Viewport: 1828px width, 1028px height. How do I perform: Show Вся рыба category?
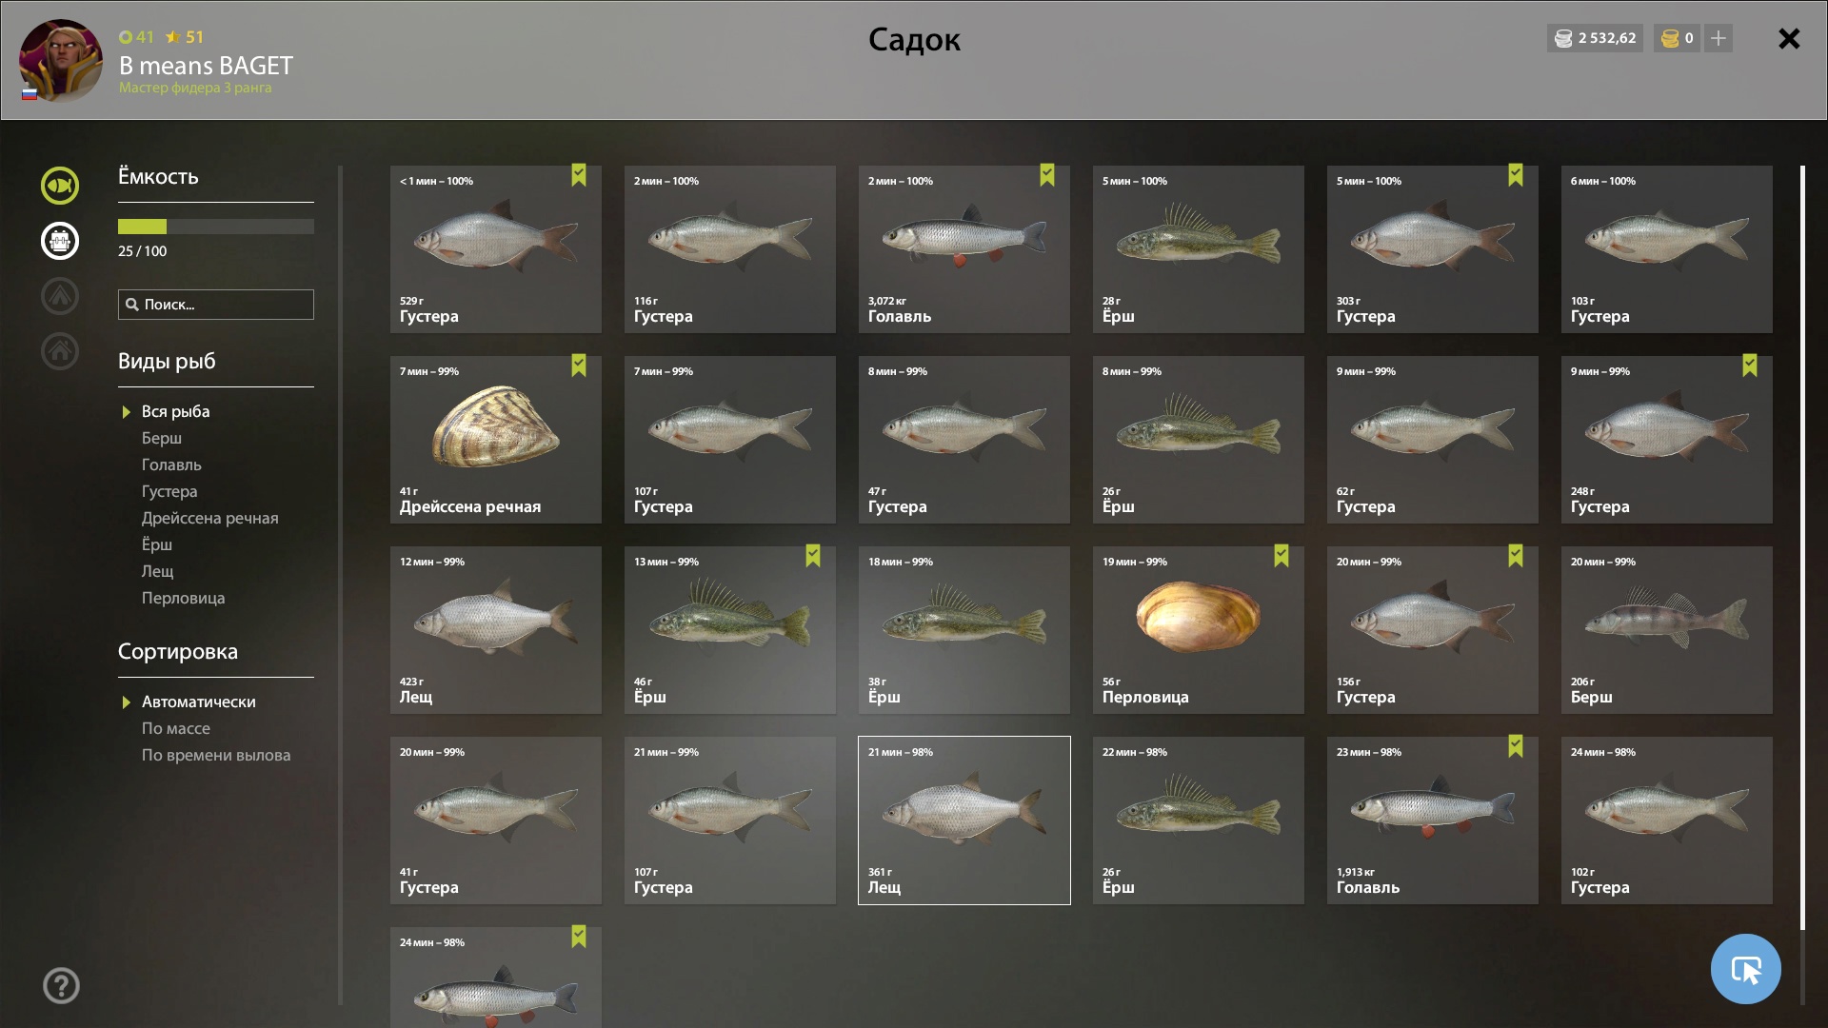click(x=176, y=411)
